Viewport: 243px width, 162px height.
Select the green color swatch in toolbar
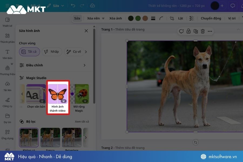pos(138,18)
